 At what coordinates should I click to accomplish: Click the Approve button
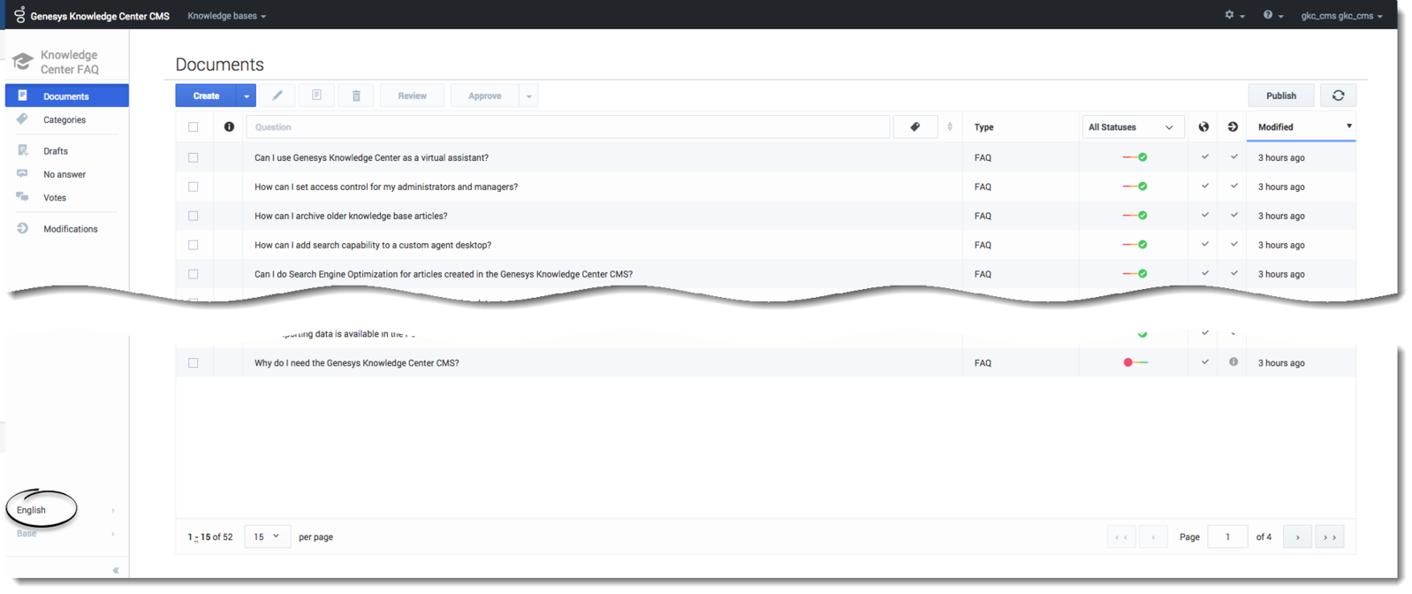pos(484,95)
